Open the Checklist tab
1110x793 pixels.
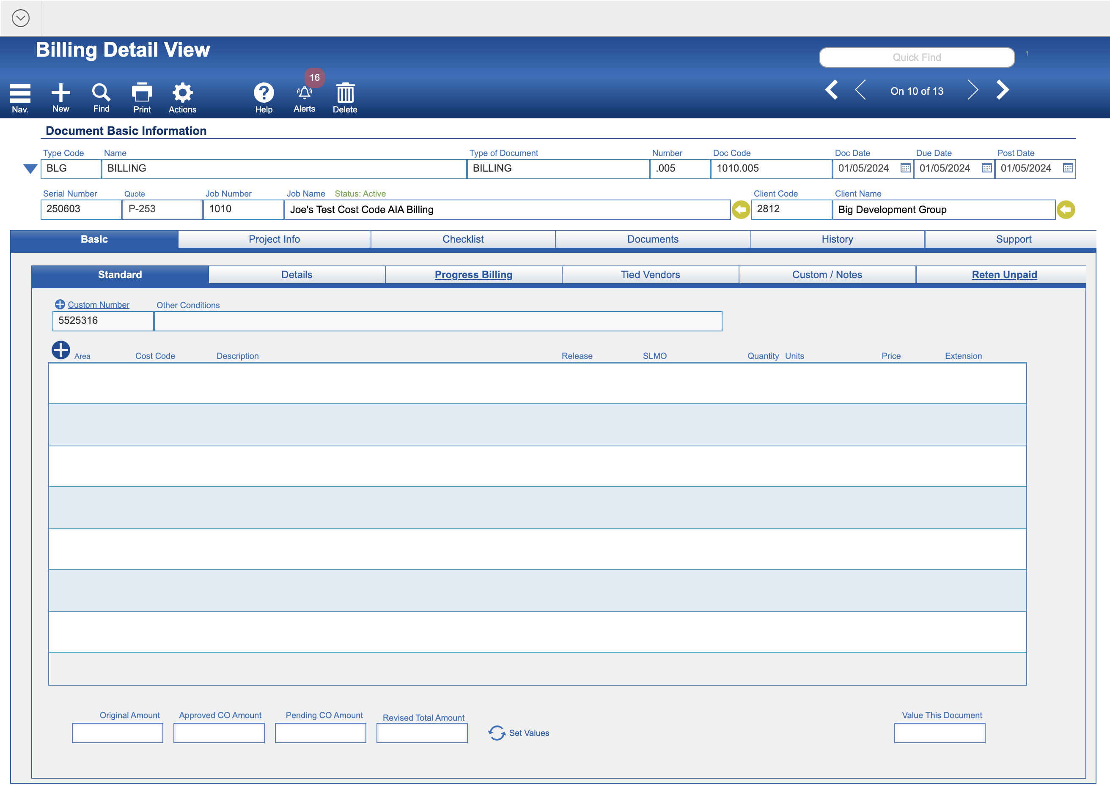coord(463,239)
